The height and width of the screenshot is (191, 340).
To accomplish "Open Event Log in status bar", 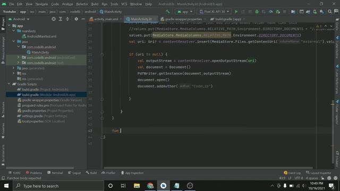I will 292,172.
